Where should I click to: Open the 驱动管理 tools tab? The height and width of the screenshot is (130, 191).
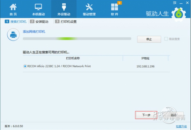(x=89, y=10)
